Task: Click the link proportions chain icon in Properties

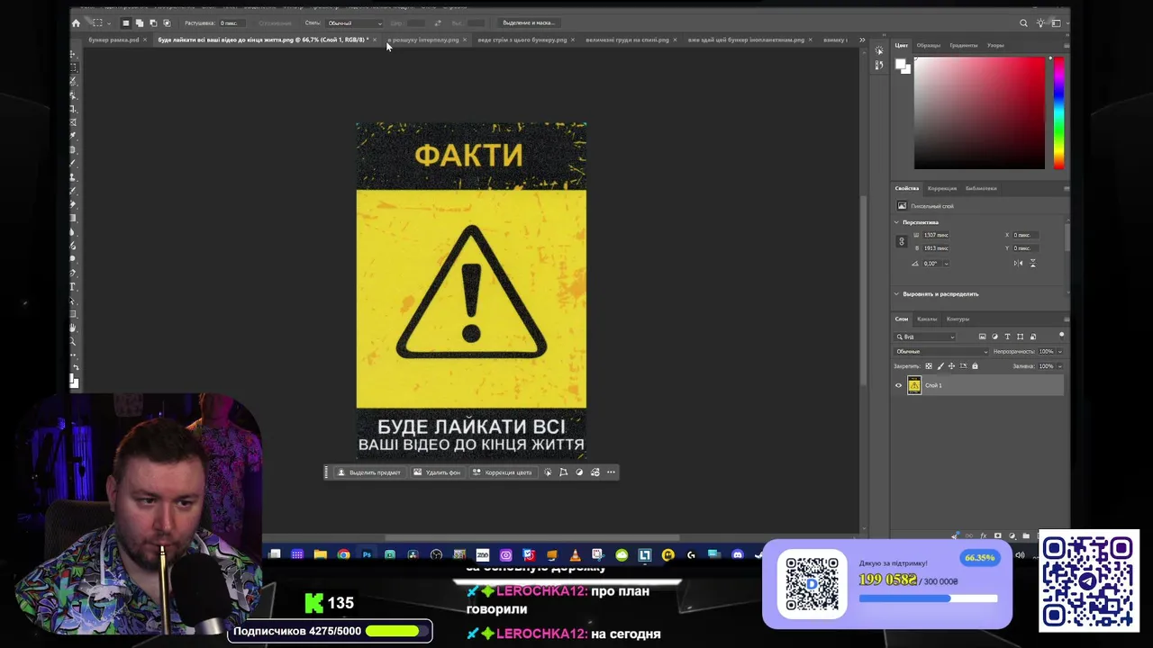Action: [901, 241]
